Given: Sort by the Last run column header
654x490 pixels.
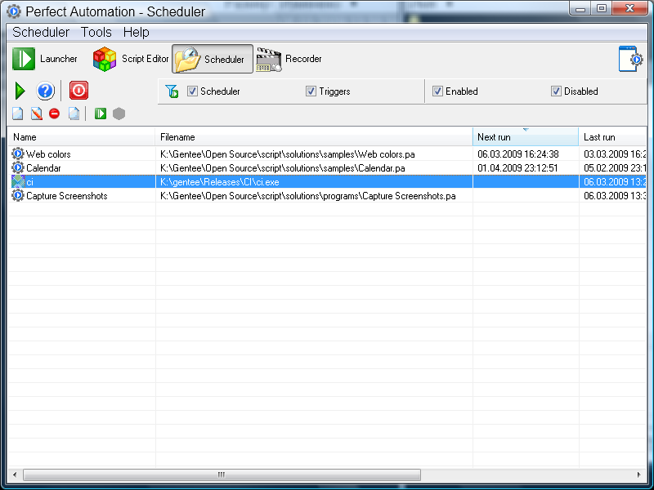Looking at the screenshot, I should (612, 137).
